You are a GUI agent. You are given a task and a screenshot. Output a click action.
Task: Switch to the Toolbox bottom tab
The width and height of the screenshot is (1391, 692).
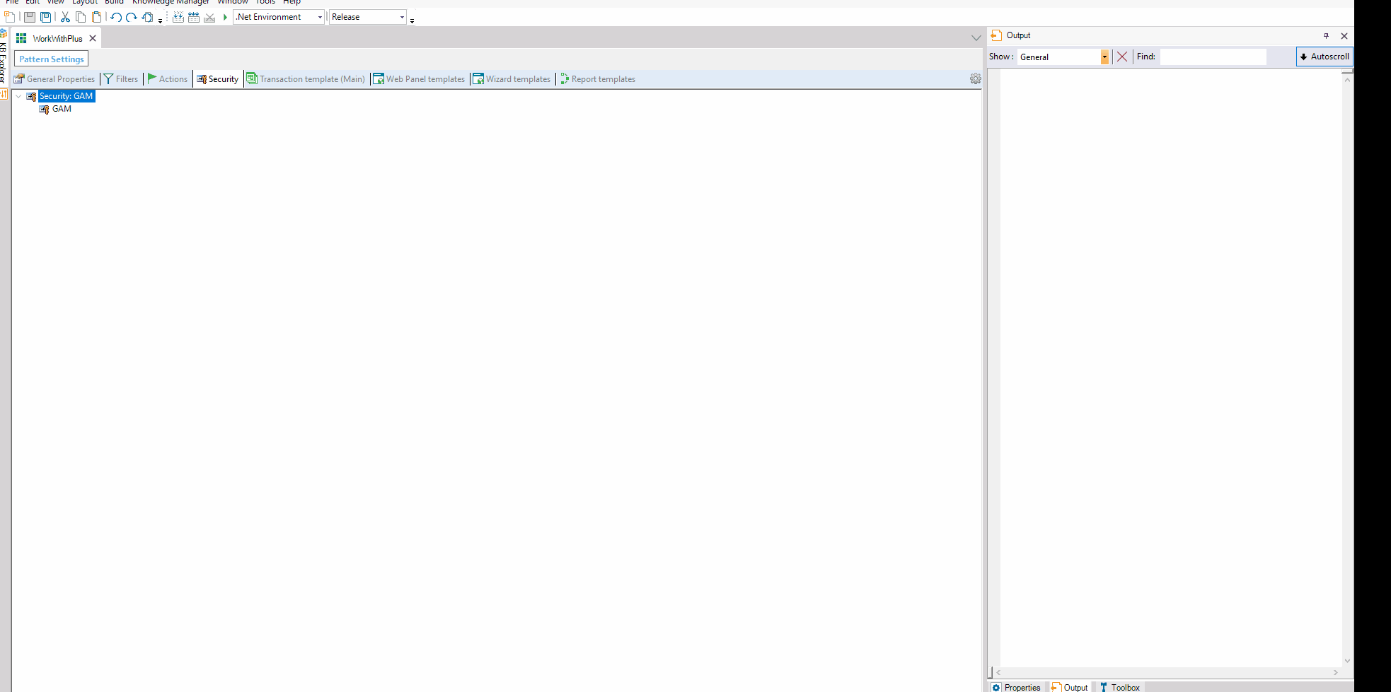1120,687
